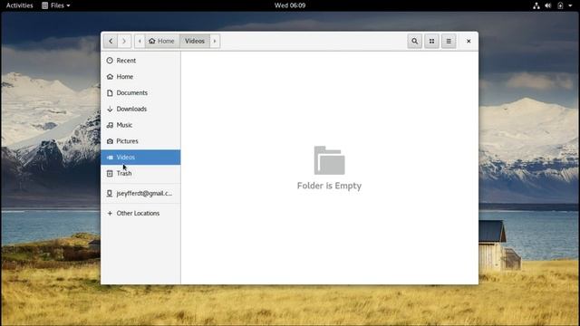580x326 pixels.
Task: Open Documents in the sidebar
Action: (x=140, y=92)
